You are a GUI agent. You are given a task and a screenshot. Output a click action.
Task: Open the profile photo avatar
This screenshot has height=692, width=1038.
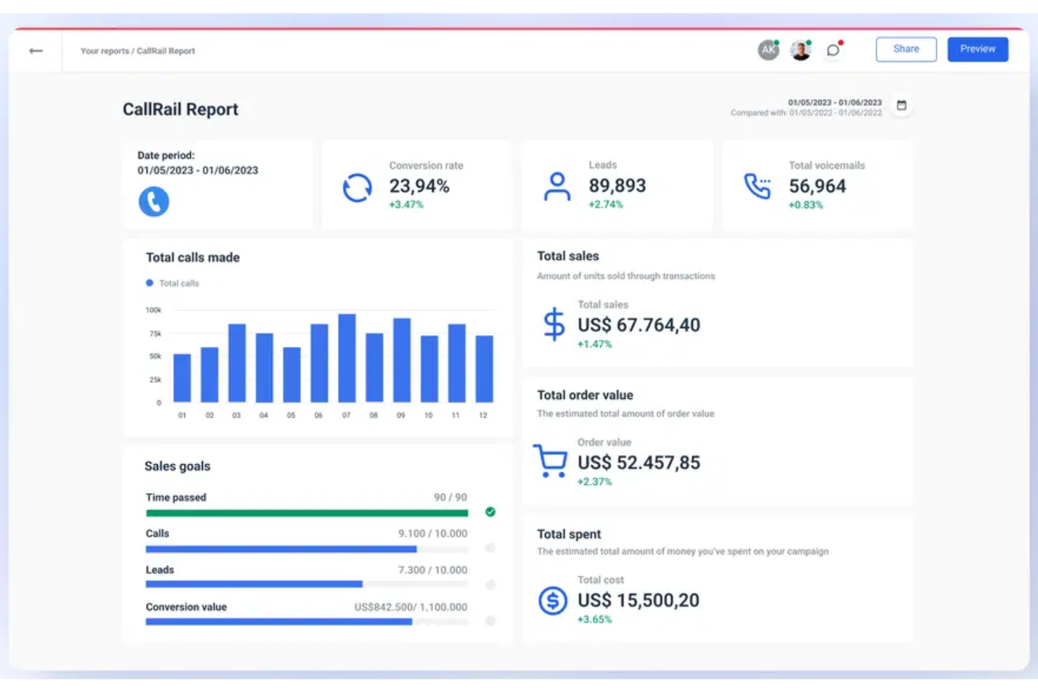tap(800, 50)
